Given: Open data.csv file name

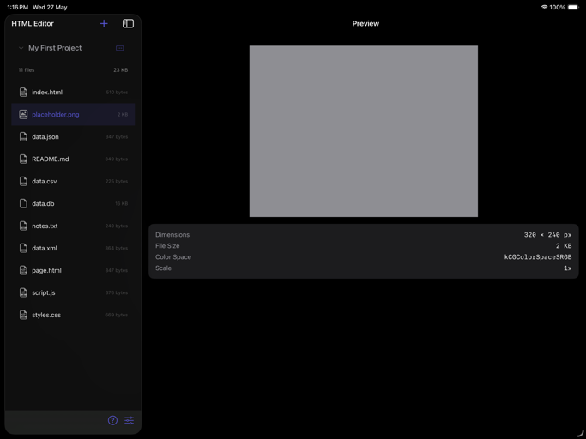Looking at the screenshot, I should click(44, 181).
